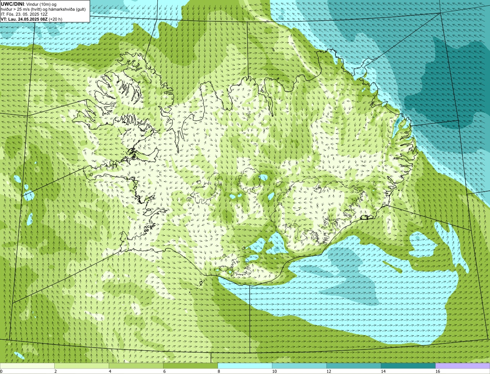Click the 'IT: Fös. 23. 05. 2025 12Z' line
Screen dimensions: 490x374
point(24,14)
